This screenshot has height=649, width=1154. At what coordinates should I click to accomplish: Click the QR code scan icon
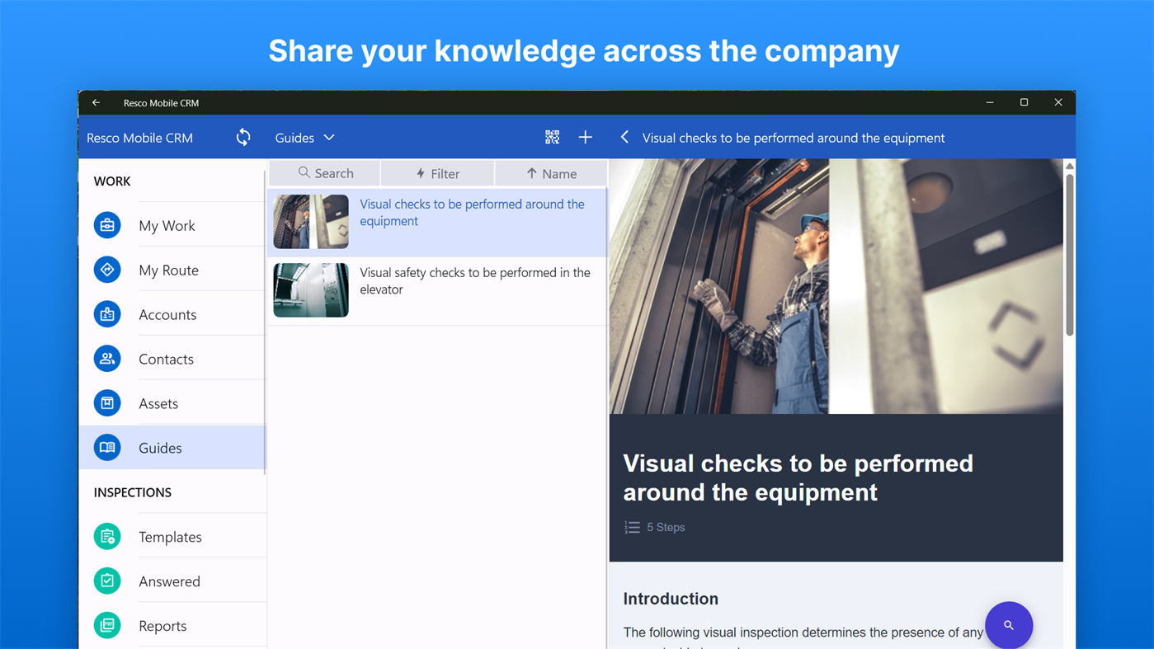pos(552,137)
